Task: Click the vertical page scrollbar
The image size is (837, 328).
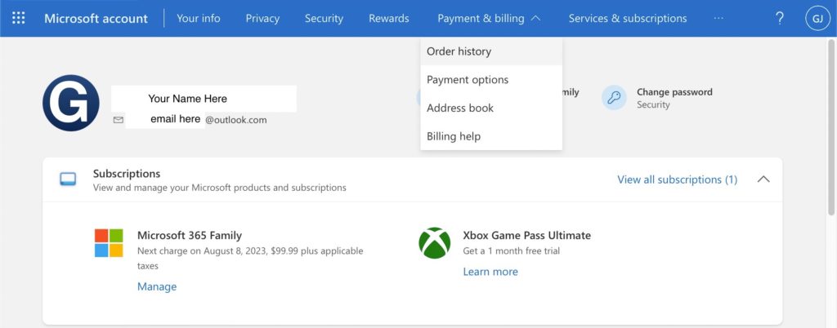Action: pyautogui.click(x=830, y=128)
